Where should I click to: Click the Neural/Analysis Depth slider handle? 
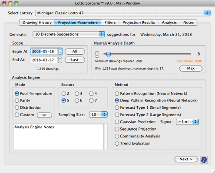[108, 54]
